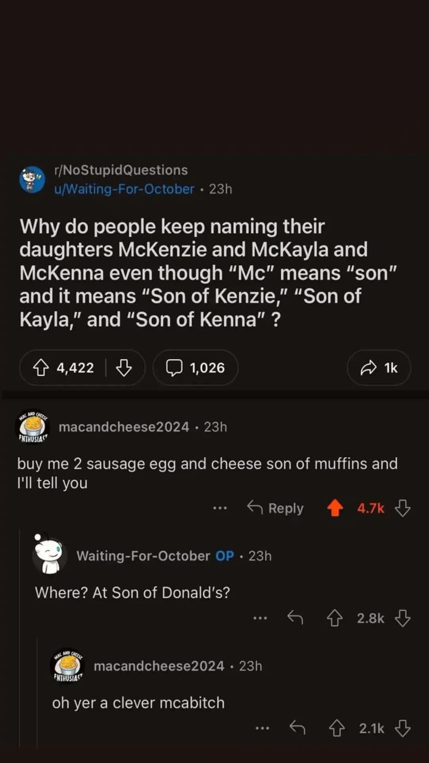The width and height of the screenshot is (429, 763).
Task: Open more options on the 4.7k comment
Action: click(x=220, y=508)
